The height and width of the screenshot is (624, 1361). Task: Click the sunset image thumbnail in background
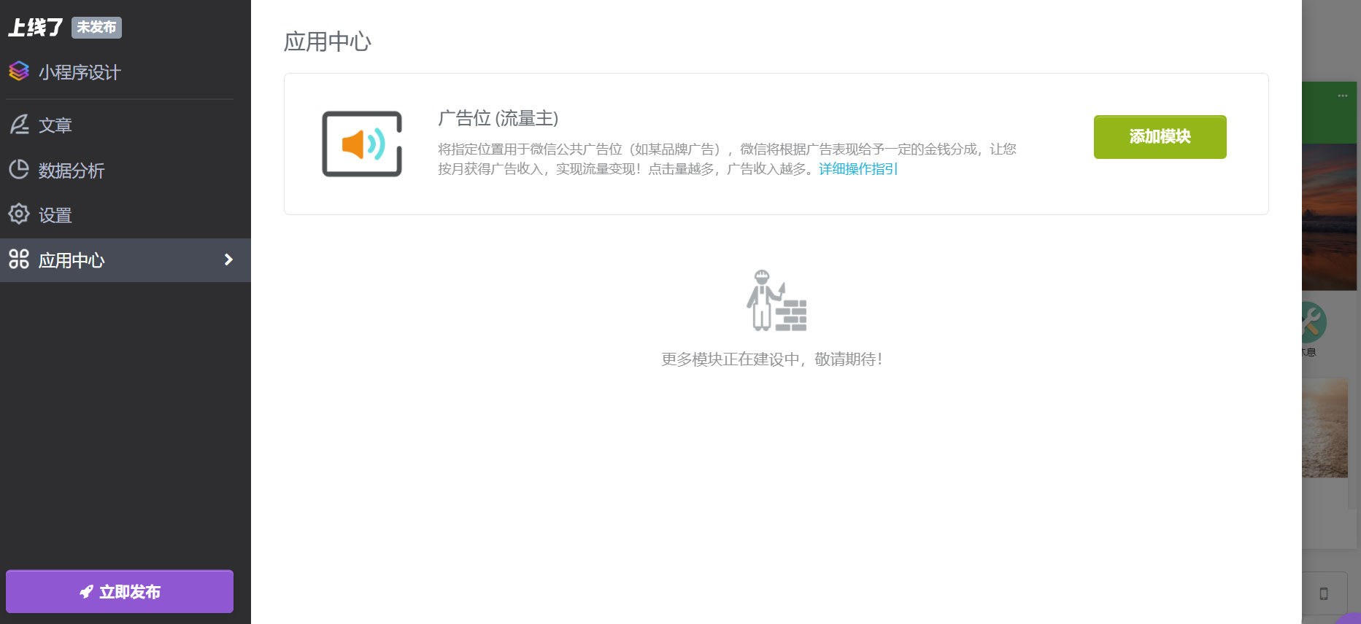(1329, 217)
